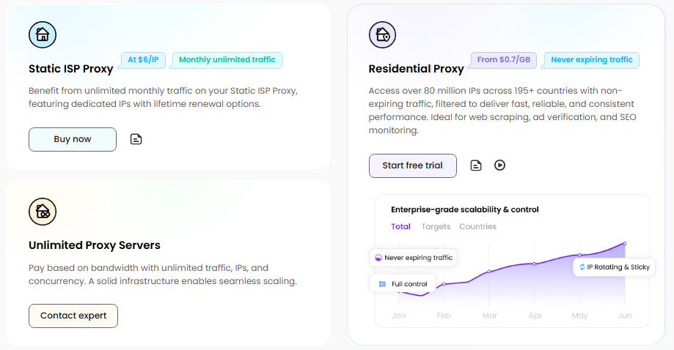The image size is (674, 350).
Task: Open Residential Proxy documentation icon
Action: click(x=476, y=165)
